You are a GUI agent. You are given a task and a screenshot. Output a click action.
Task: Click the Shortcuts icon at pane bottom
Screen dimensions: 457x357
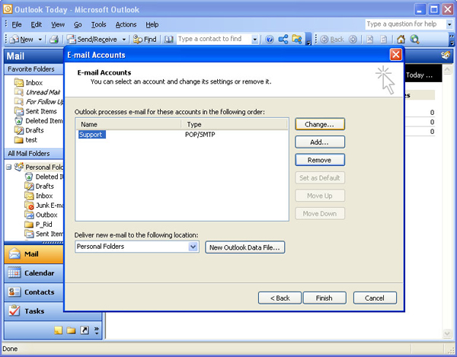pos(85,330)
